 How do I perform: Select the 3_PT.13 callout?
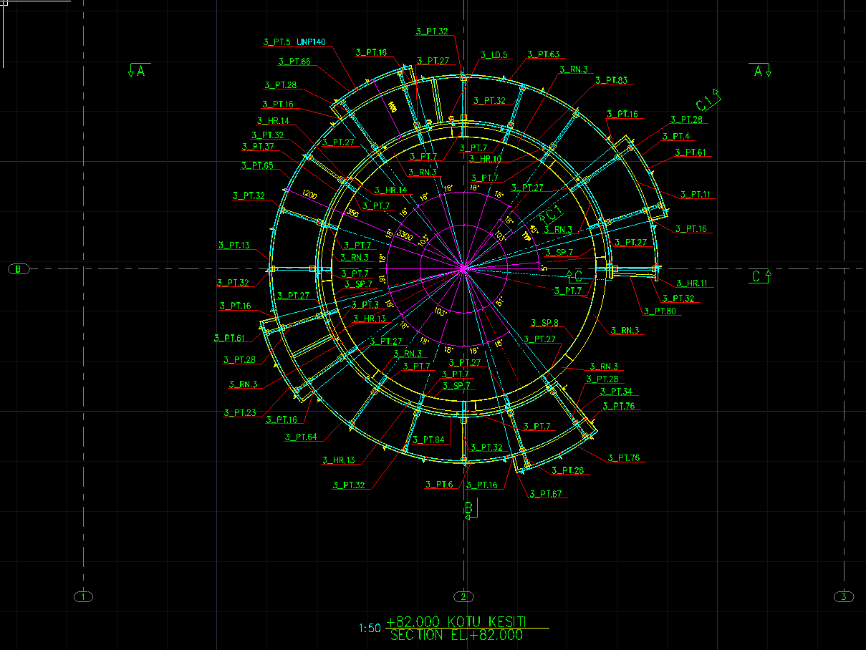234,246
